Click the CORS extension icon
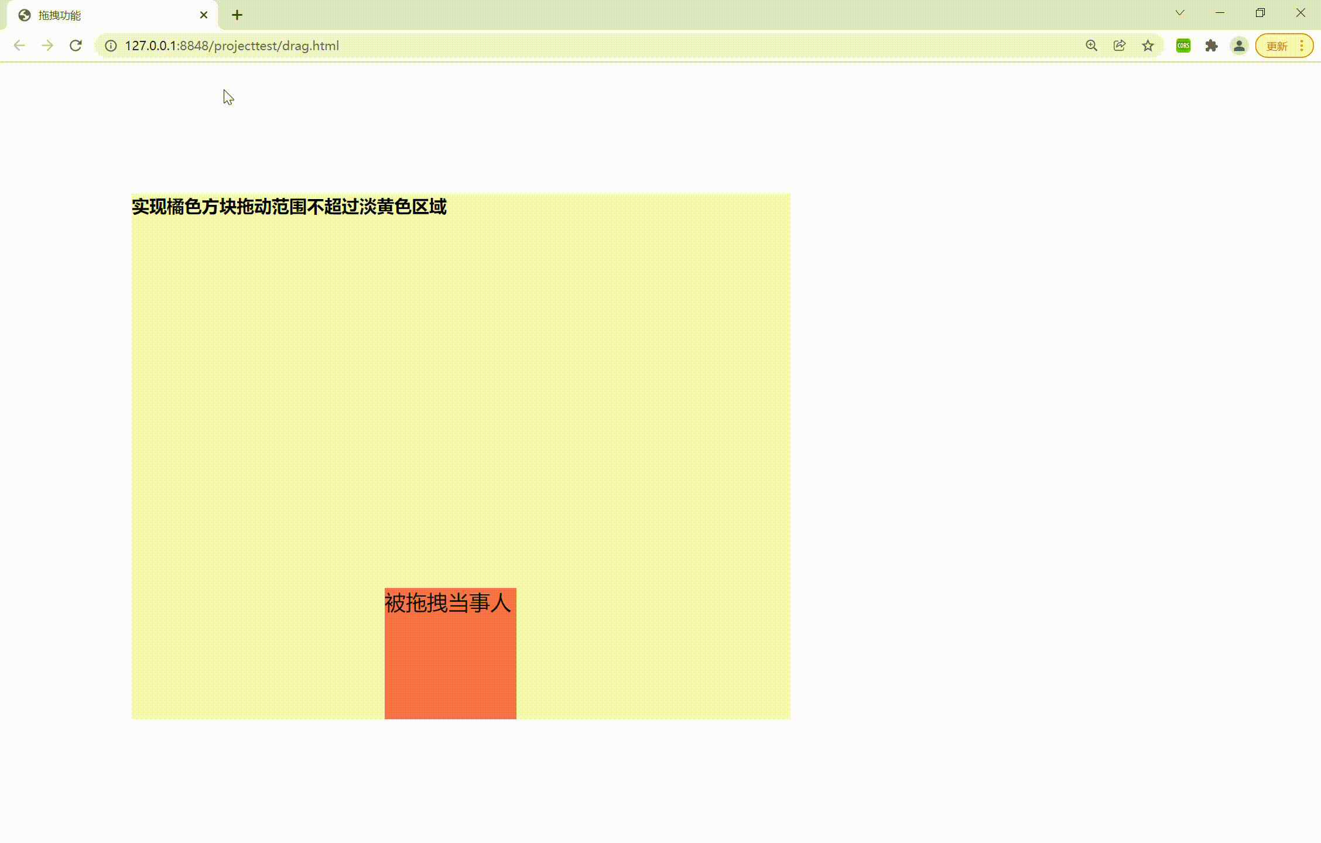Image resolution: width=1321 pixels, height=843 pixels. pyautogui.click(x=1183, y=45)
